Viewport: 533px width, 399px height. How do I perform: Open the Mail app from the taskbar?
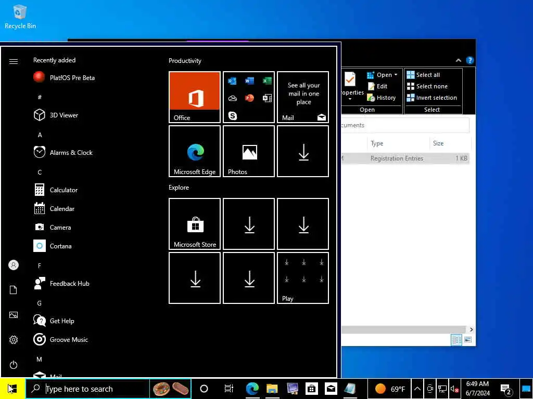coord(331,389)
